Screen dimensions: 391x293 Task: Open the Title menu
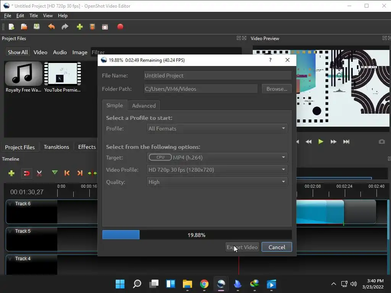coord(34,15)
